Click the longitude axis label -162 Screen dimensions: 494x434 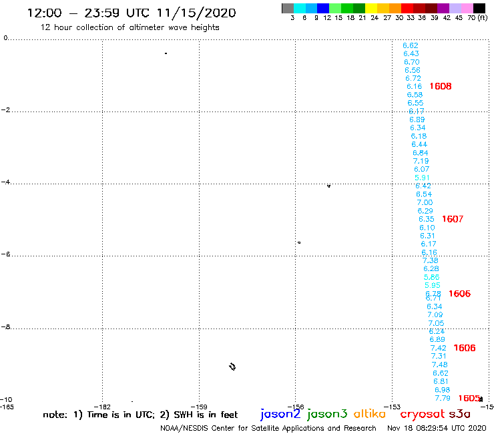coord(102,407)
